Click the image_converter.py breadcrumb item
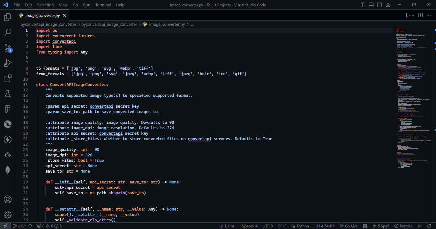The width and height of the screenshot is (436, 229). (167, 24)
